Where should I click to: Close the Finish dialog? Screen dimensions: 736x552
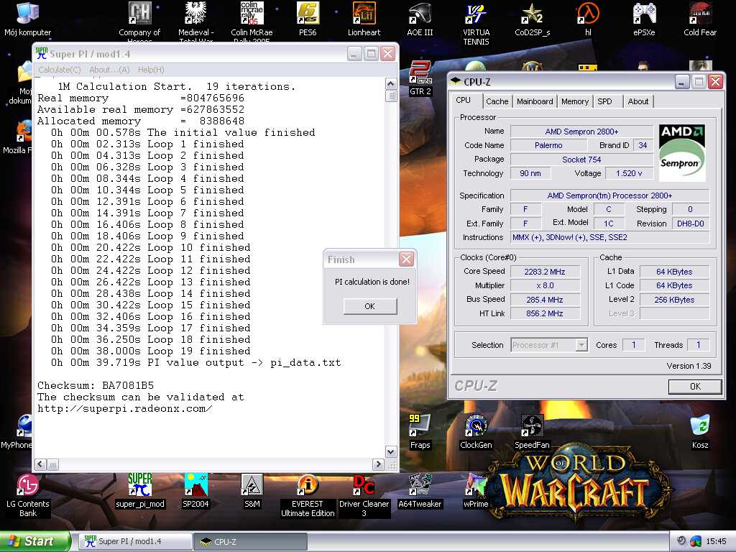click(407, 259)
